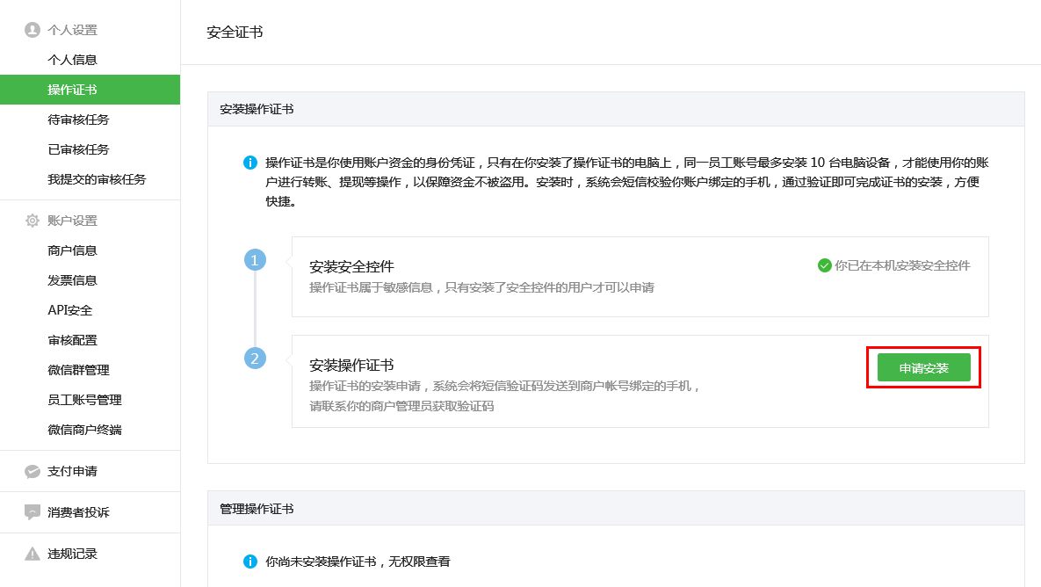Click the 账户设置 gear icon

[x=33, y=221]
